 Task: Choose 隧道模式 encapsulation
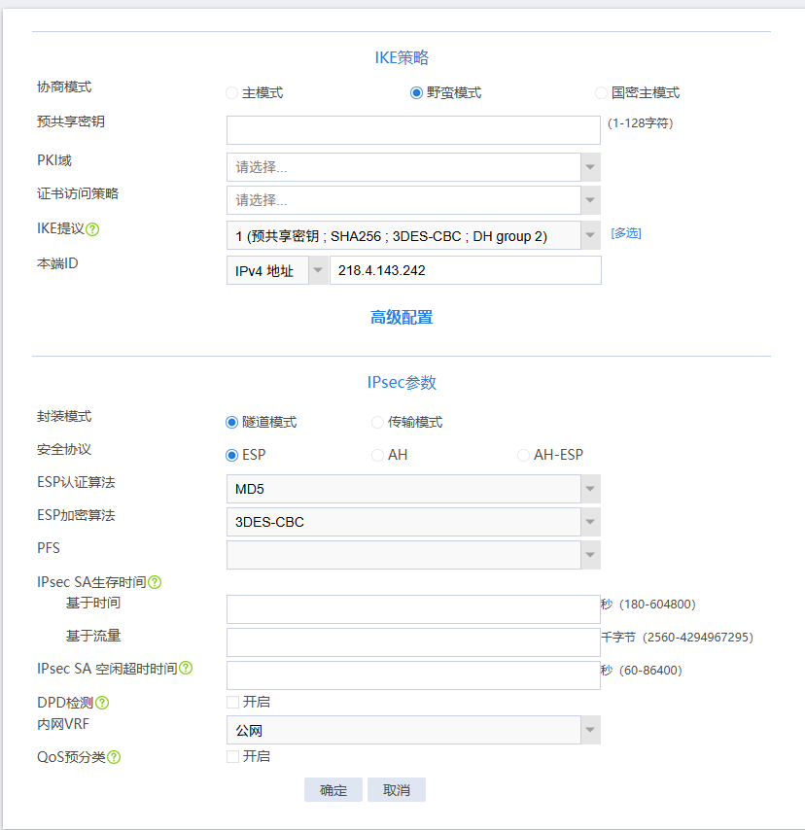[231, 423]
